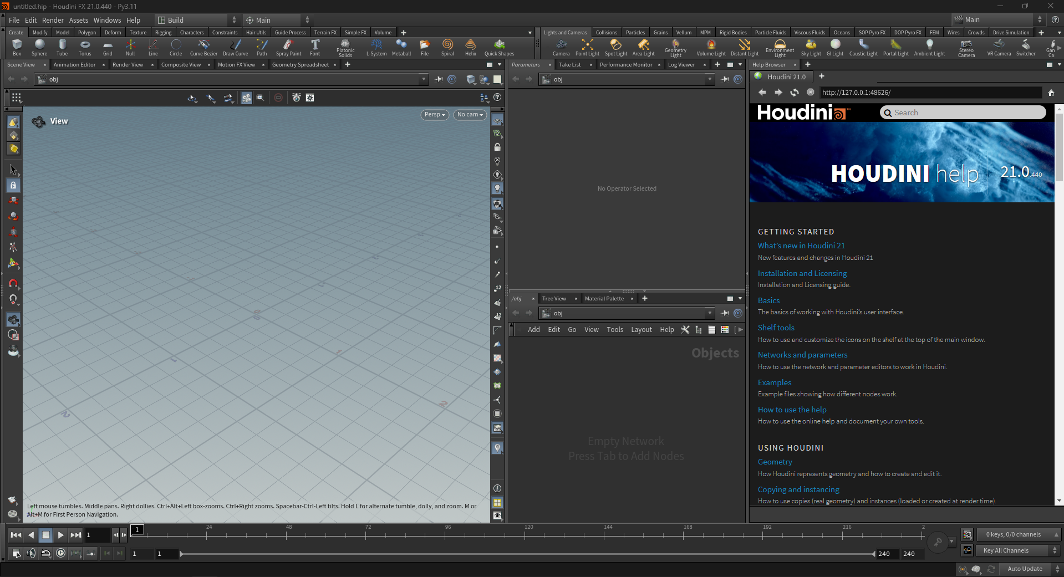Insert a VR Camera

tap(999, 47)
